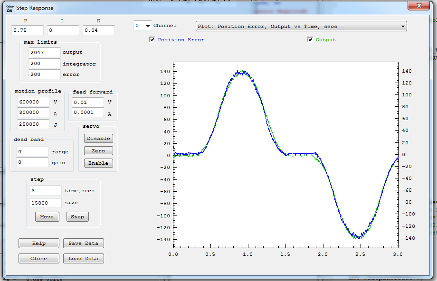Image resolution: width=437 pixels, height=281 pixels.
Task: Click the Save Data button
Action: pos(83,243)
